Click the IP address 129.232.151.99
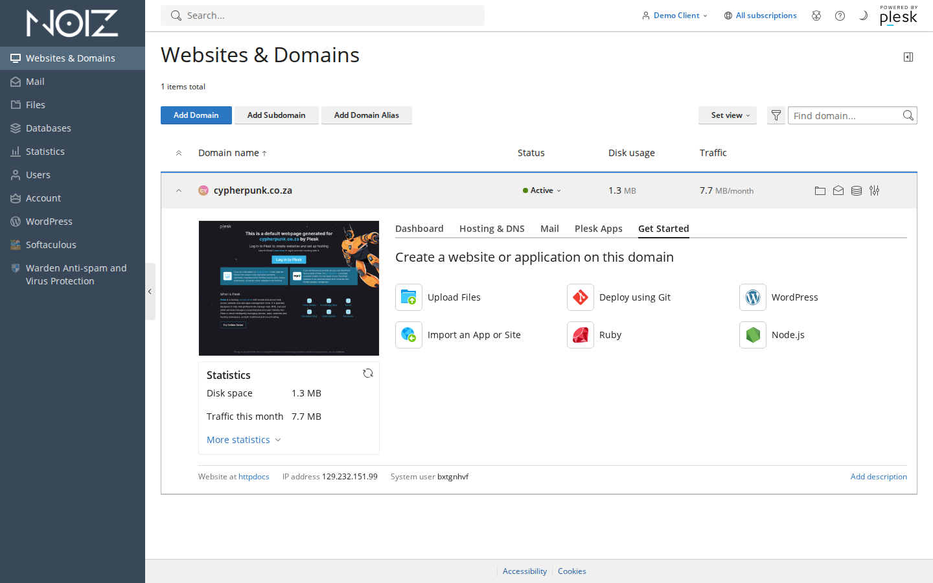 pyautogui.click(x=350, y=477)
